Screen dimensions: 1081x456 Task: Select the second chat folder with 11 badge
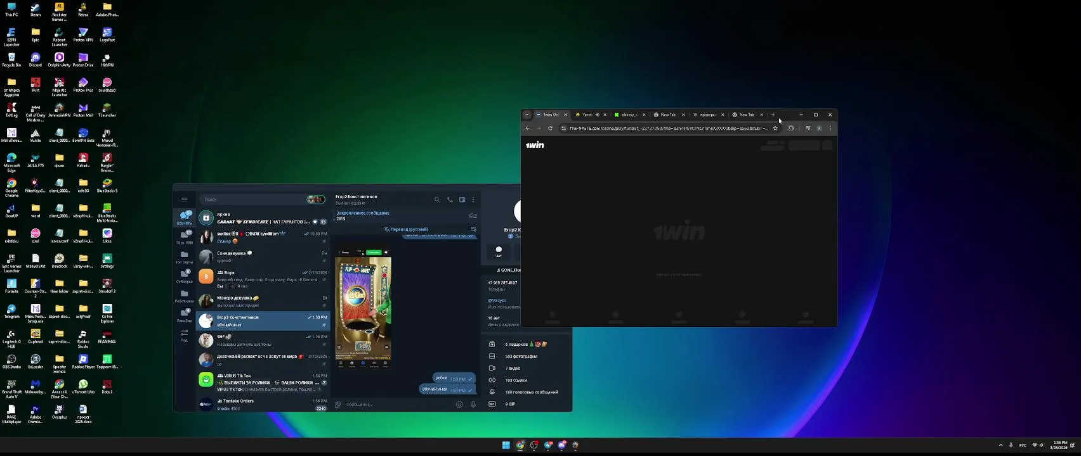tap(185, 237)
